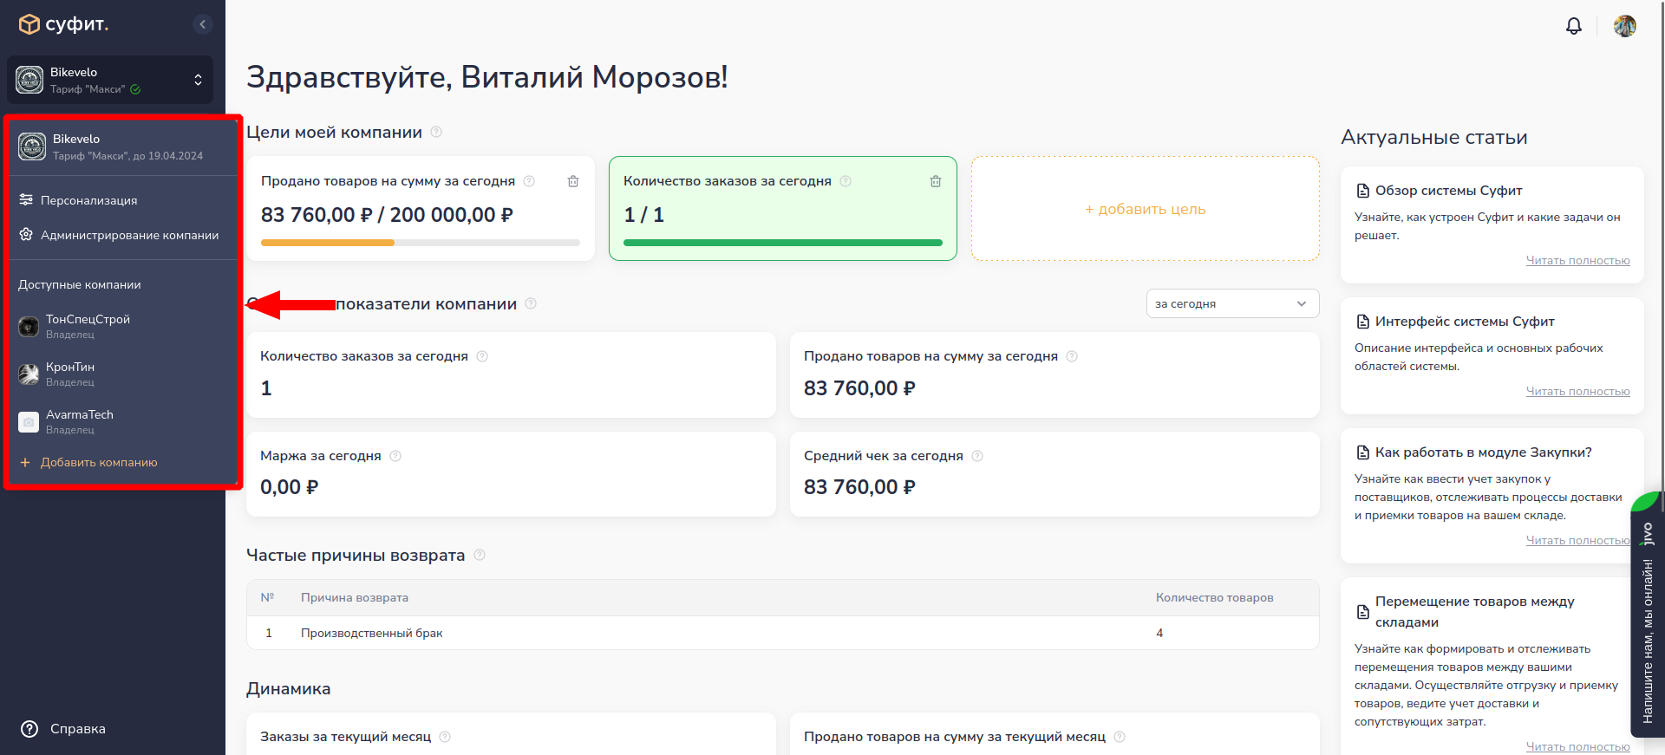This screenshot has height=755, width=1665.
Task: Delete the Количество заказов за сегодня goal
Action: pyautogui.click(x=936, y=181)
